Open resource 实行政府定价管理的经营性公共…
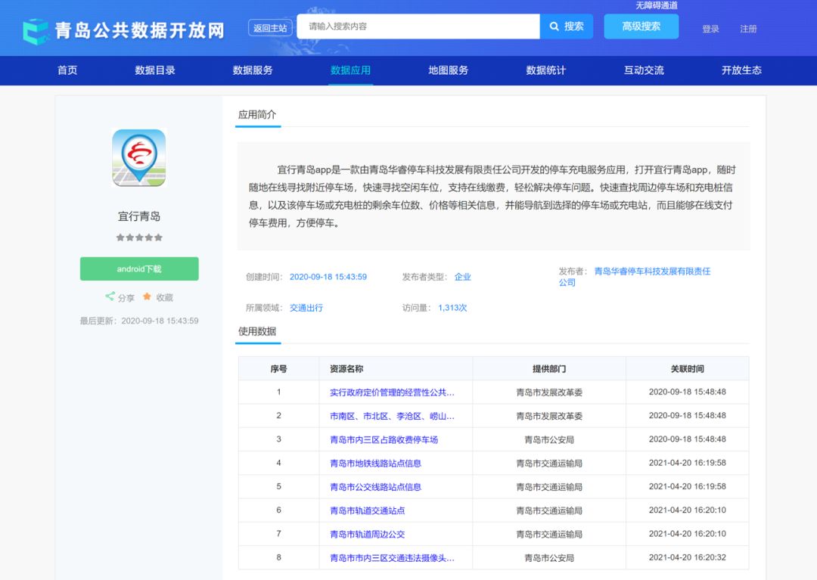 point(392,392)
